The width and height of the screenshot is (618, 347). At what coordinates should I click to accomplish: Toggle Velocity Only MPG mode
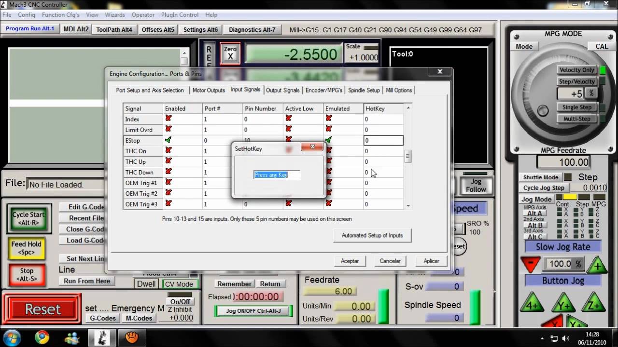pyautogui.click(x=577, y=70)
